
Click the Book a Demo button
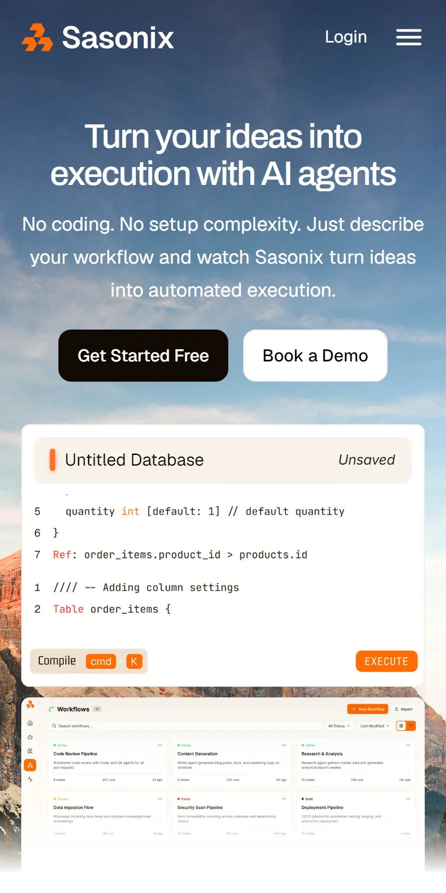click(x=315, y=356)
